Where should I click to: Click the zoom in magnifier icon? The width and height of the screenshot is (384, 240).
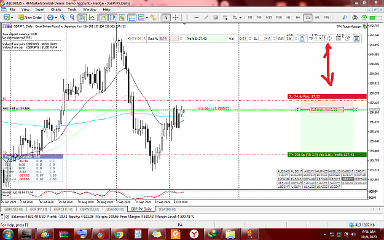[x=63, y=17]
